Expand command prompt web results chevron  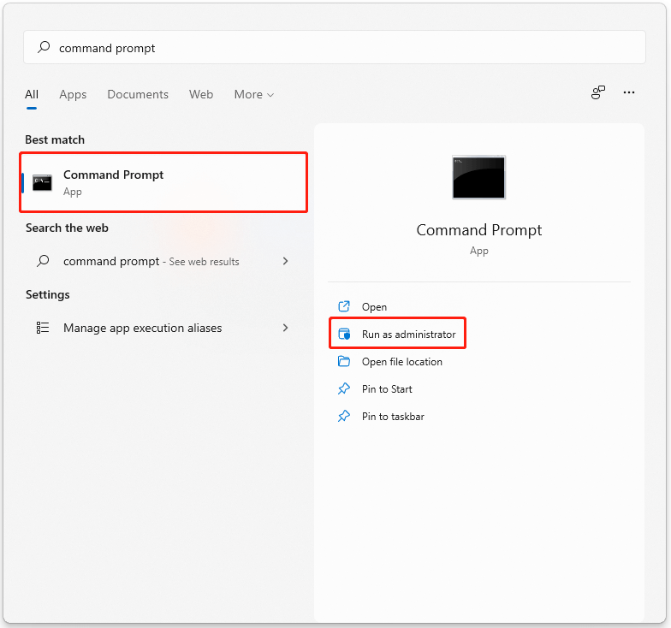click(x=286, y=261)
